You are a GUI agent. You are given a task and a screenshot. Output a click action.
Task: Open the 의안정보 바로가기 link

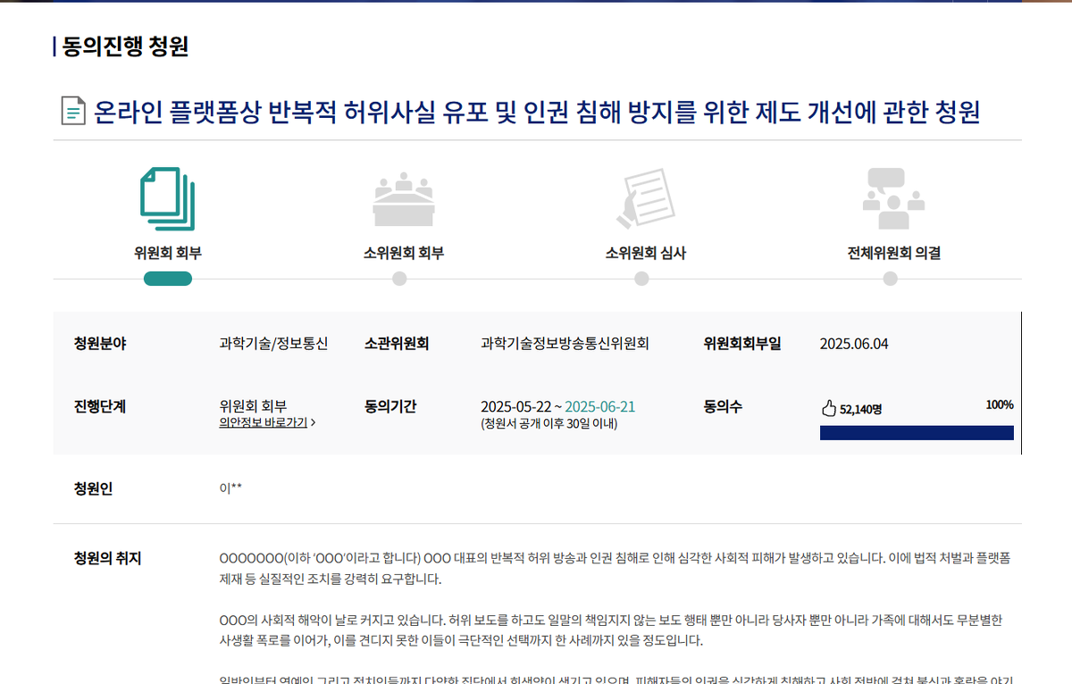coord(263,422)
